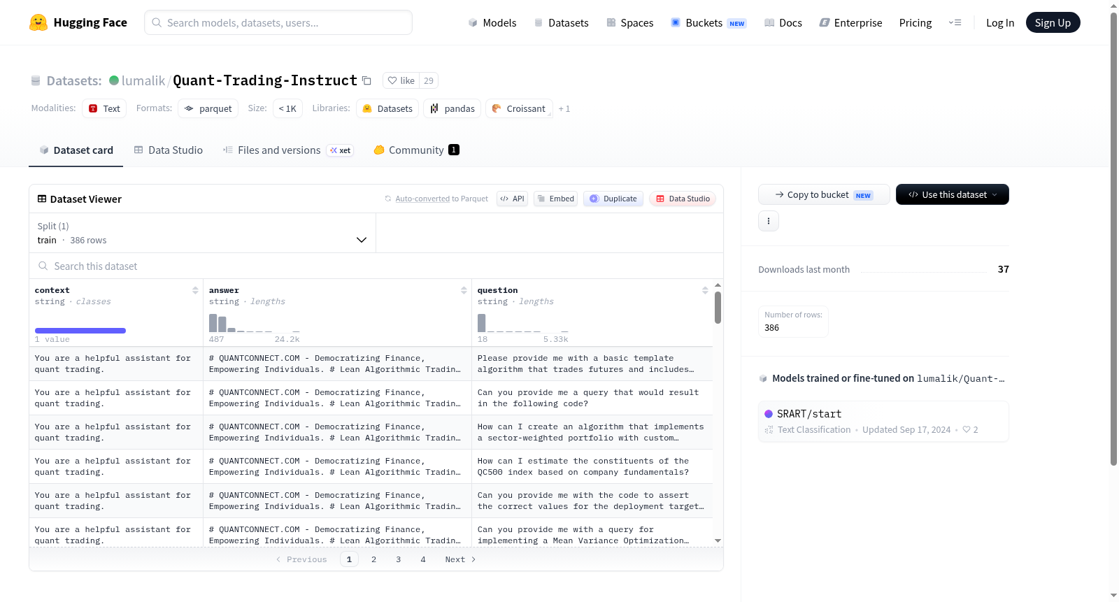1119x602 pixels.
Task: Open Data Studio from viewer header
Action: 683,199
